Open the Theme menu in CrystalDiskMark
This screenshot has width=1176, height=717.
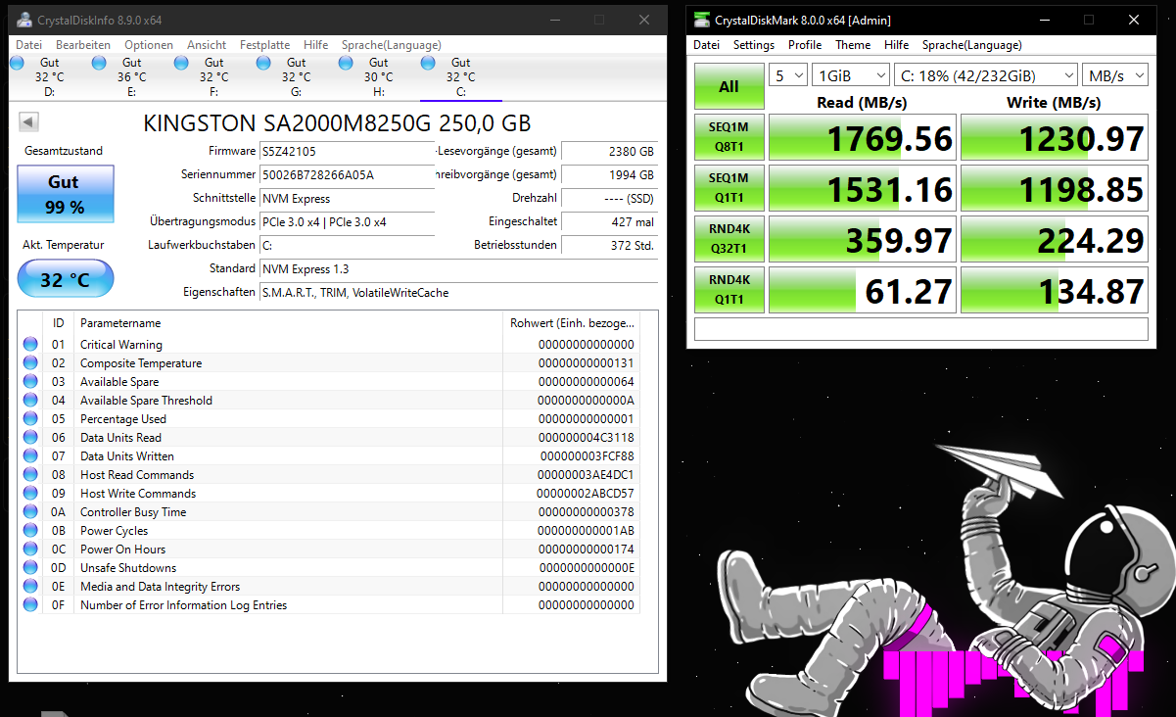pos(852,45)
